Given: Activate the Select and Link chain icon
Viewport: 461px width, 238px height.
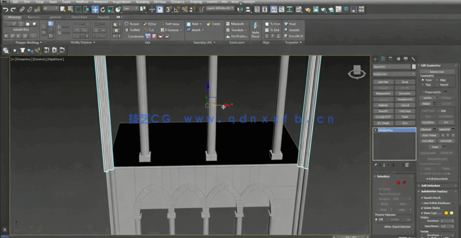Looking at the screenshot, I should pyautogui.click(x=22, y=9).
